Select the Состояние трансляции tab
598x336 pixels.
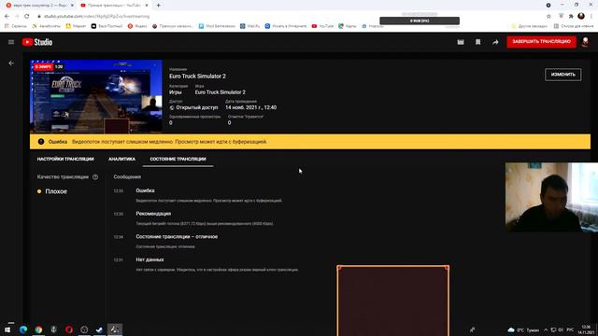(x=178, y=159)
